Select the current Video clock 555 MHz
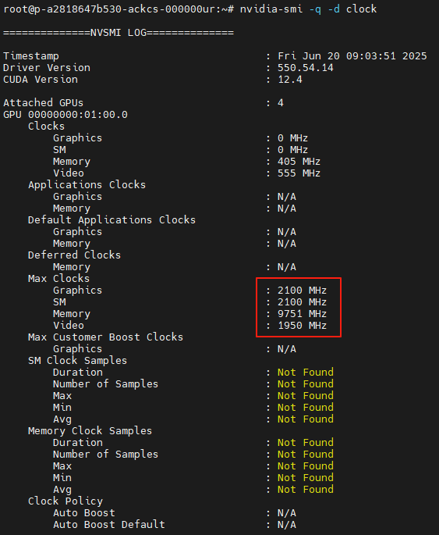The height and width of the screenshot is (535, 439). pyautogui.click(x=299, y=173)
